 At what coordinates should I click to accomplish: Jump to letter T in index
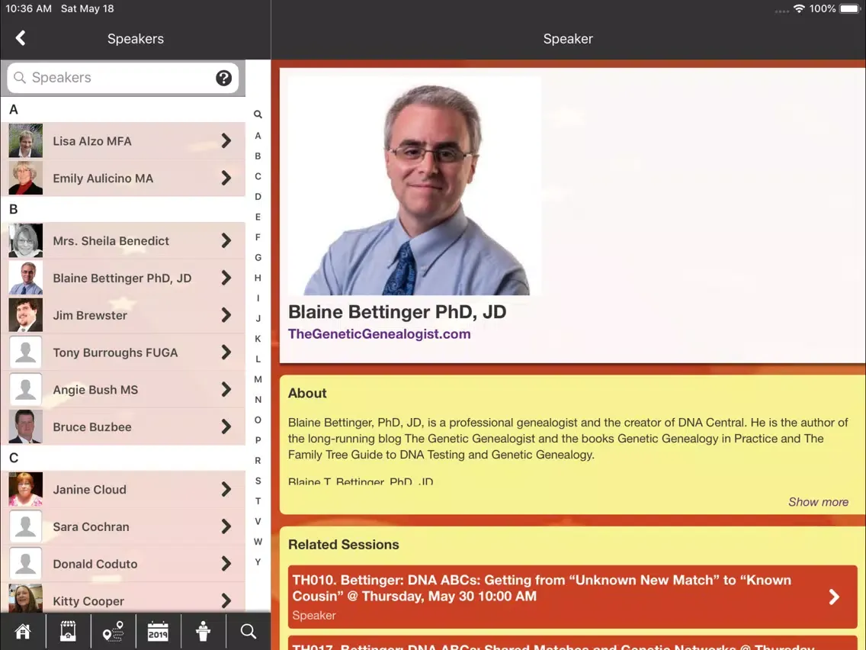[x=258, y=501]
